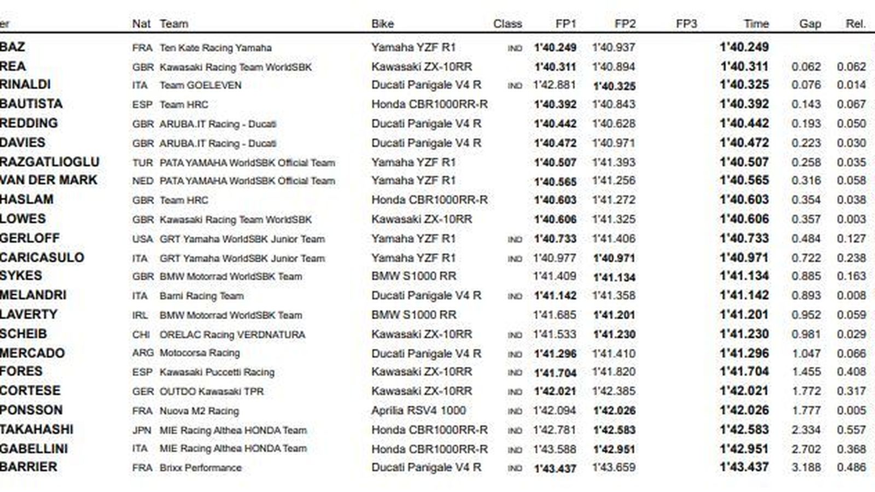Click the Gap column header
This screenshot has width=875, height=492.
(809, 24)
